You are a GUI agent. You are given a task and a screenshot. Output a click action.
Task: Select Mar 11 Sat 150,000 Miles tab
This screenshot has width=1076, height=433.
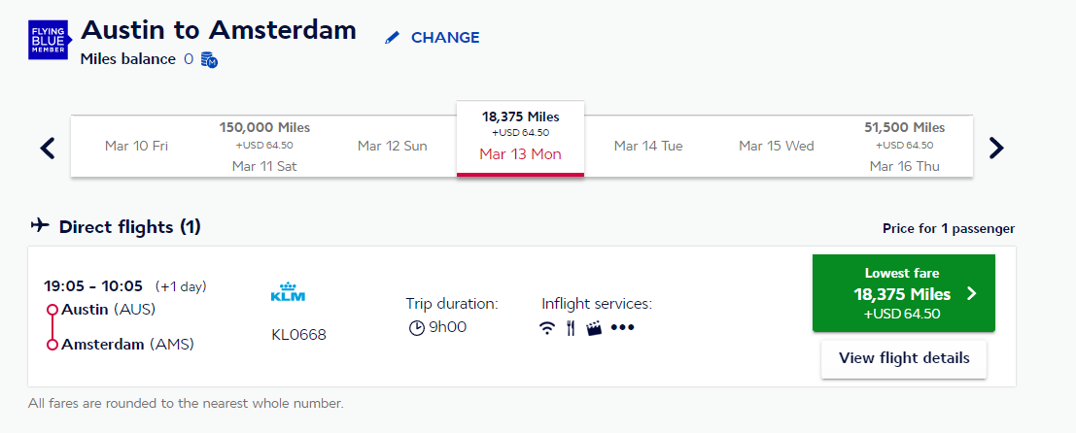[264, 146]
